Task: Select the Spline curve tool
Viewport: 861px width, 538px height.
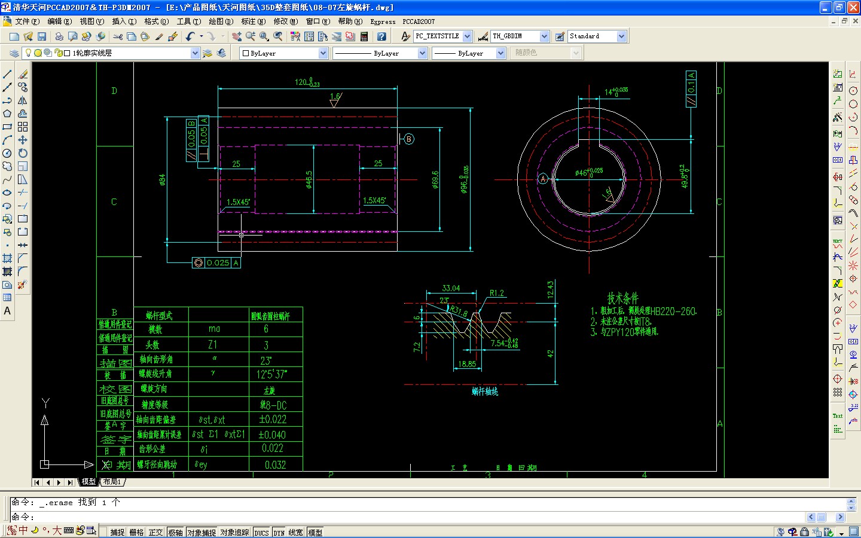Action: [7, 179]
